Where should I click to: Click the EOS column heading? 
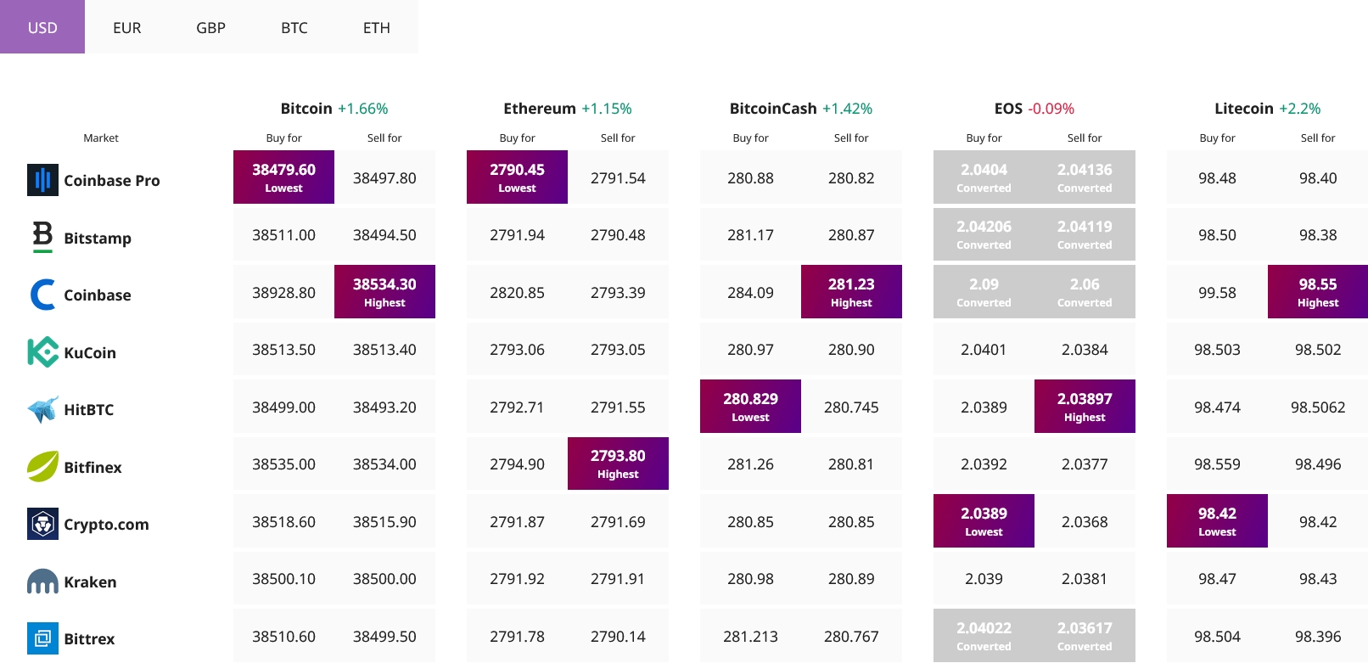coord(1008,109)
